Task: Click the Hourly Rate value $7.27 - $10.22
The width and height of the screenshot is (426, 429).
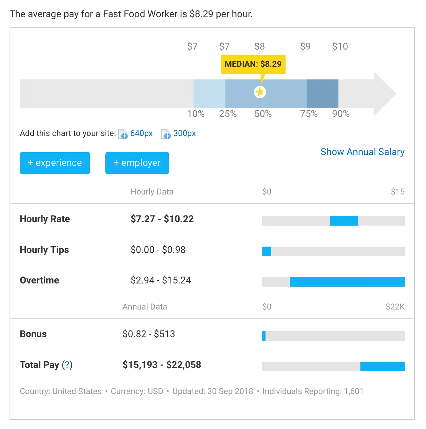Action: coord(162,219)
